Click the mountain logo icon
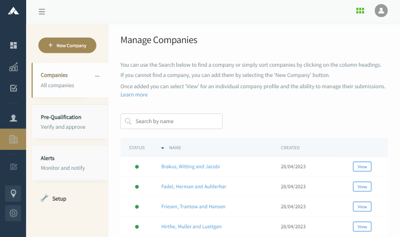The height and width of the screenshot is (237, 400). tap(13, 11)
